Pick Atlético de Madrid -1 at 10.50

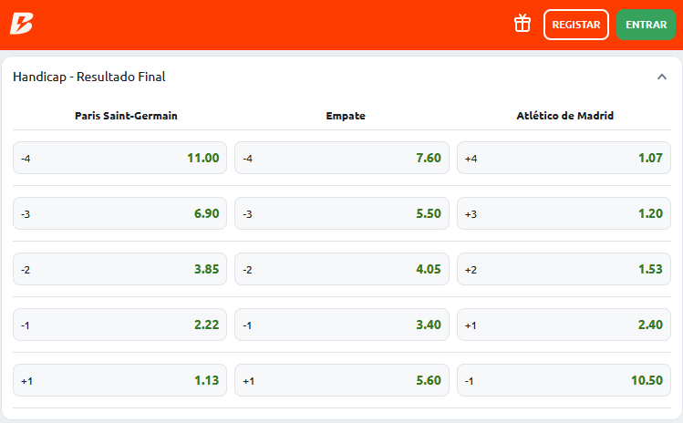coord(564,380)
